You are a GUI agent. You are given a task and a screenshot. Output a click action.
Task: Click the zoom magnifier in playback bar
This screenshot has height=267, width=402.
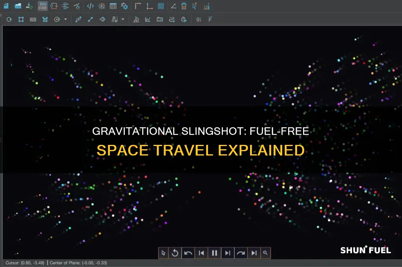point(265,253)
